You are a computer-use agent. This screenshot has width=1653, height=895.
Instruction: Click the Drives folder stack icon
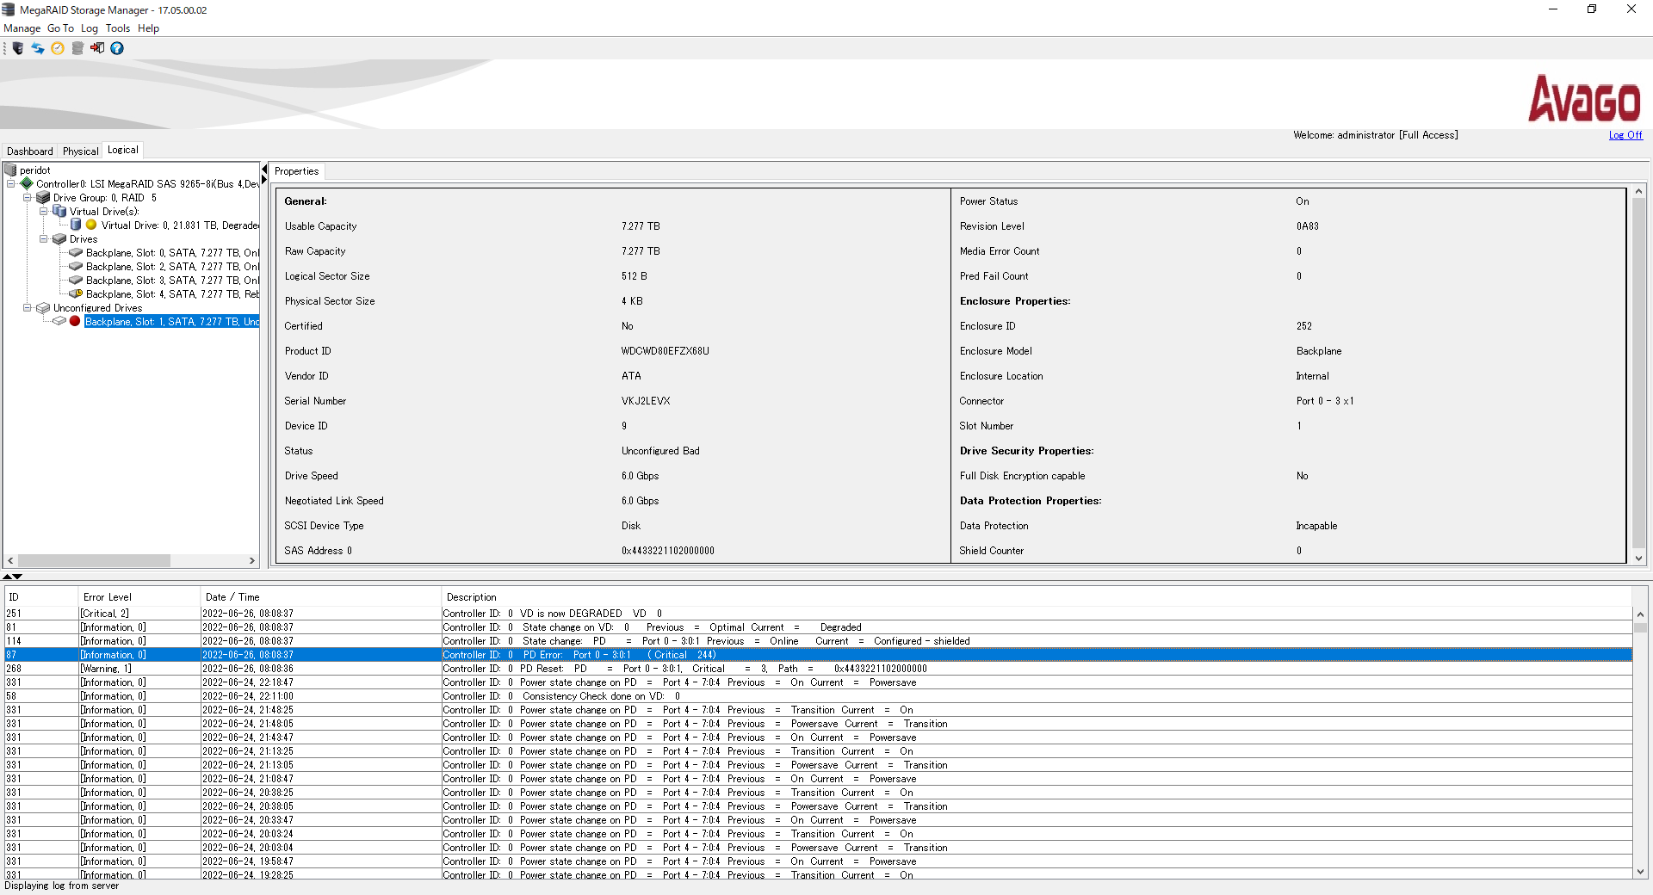pos(59,239)
